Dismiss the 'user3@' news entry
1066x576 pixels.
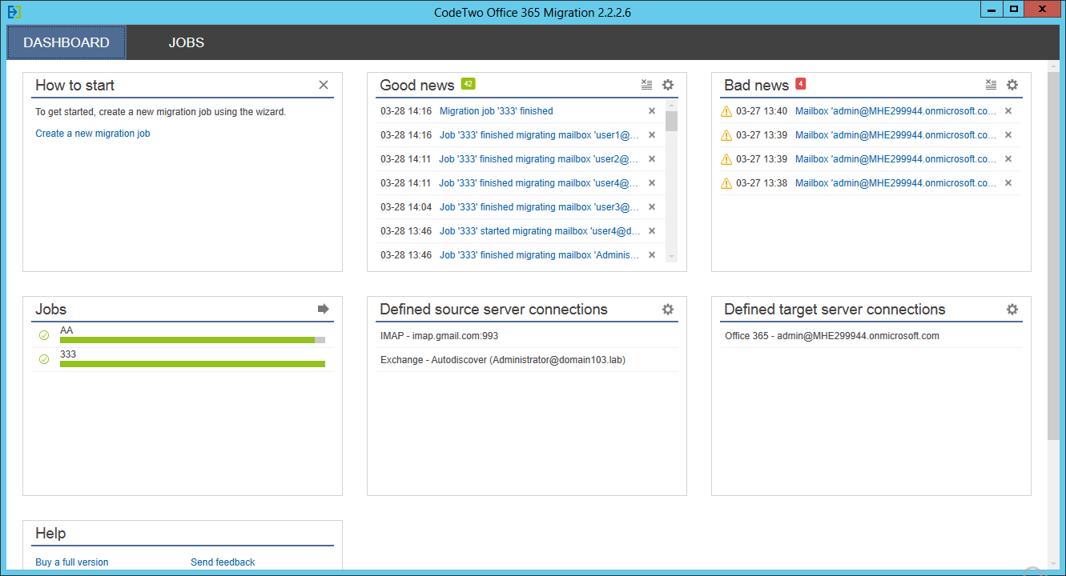pos(652,207)
